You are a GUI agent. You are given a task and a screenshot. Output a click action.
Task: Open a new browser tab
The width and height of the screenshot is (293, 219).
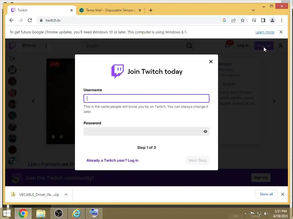point(151,10)
